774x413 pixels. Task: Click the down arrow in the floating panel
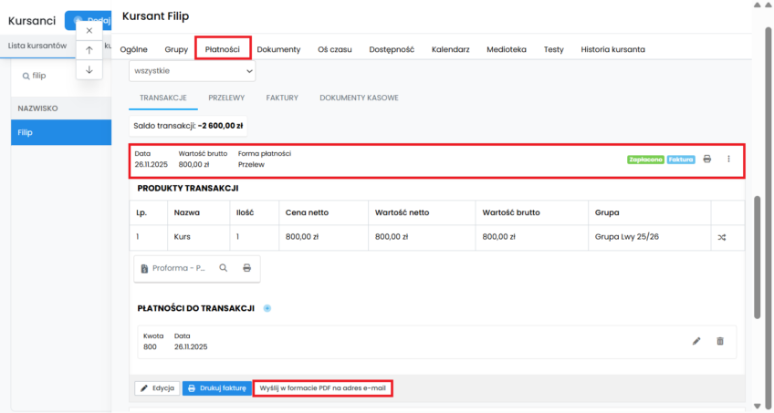click(89, 70)
